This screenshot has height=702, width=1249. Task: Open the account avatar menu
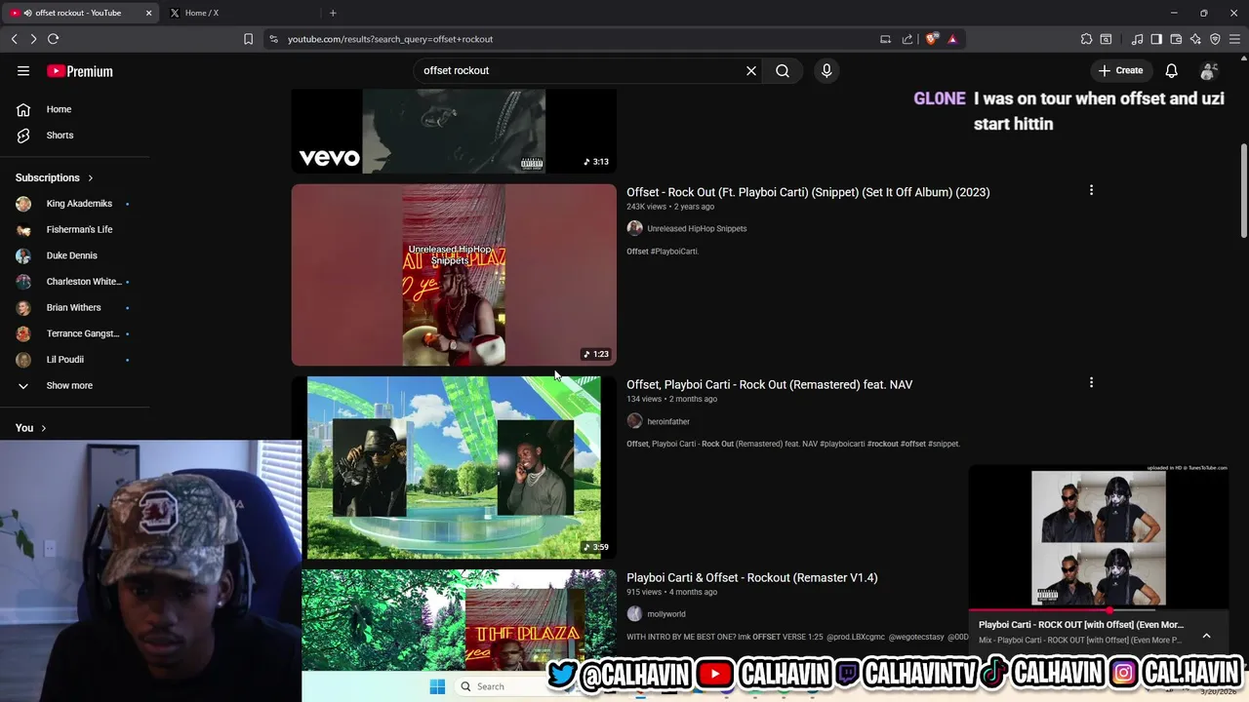1209,70
